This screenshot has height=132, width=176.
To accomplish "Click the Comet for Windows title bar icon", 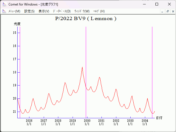I will [4, 4].
